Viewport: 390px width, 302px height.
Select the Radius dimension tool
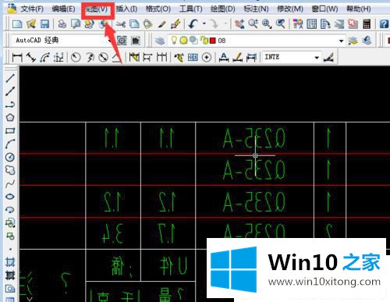click(76, 57)
